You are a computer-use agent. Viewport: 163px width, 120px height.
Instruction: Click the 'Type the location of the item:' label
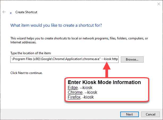point(31,53)
